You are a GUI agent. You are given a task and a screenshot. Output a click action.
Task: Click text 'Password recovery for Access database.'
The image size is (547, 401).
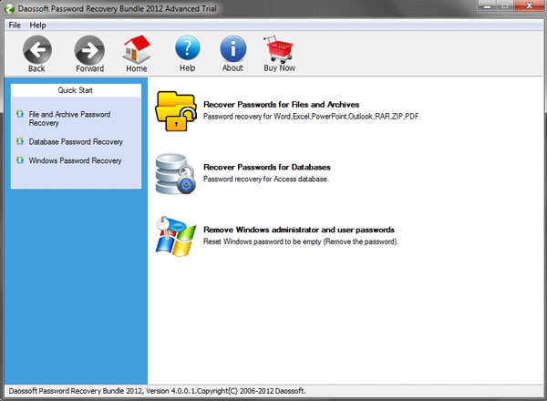pos(266,179)
